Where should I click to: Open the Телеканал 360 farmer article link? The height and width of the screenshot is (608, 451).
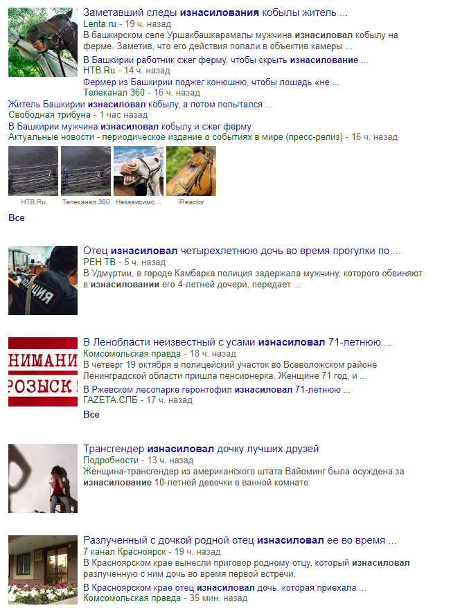click(x=211, y=82)
